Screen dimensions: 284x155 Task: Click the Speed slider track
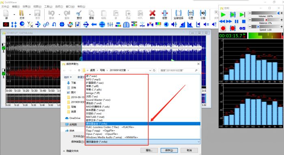pos(266,27)
